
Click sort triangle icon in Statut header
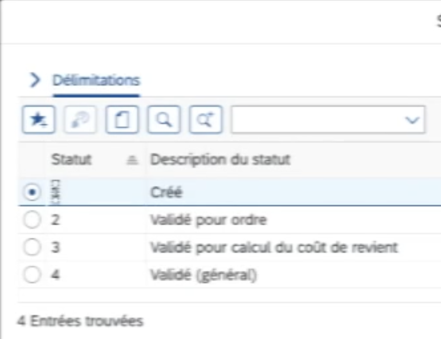coord(135,160)
